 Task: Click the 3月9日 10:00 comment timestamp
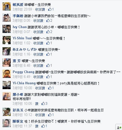[22, 88]
